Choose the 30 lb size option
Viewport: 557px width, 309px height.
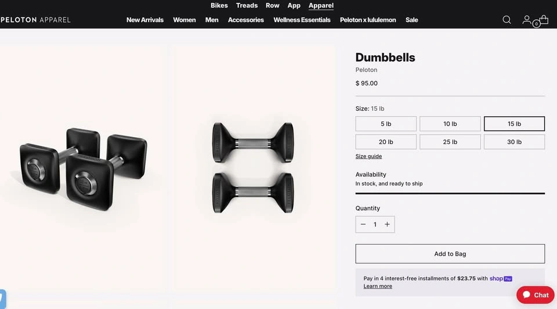[x=514, y=142]
